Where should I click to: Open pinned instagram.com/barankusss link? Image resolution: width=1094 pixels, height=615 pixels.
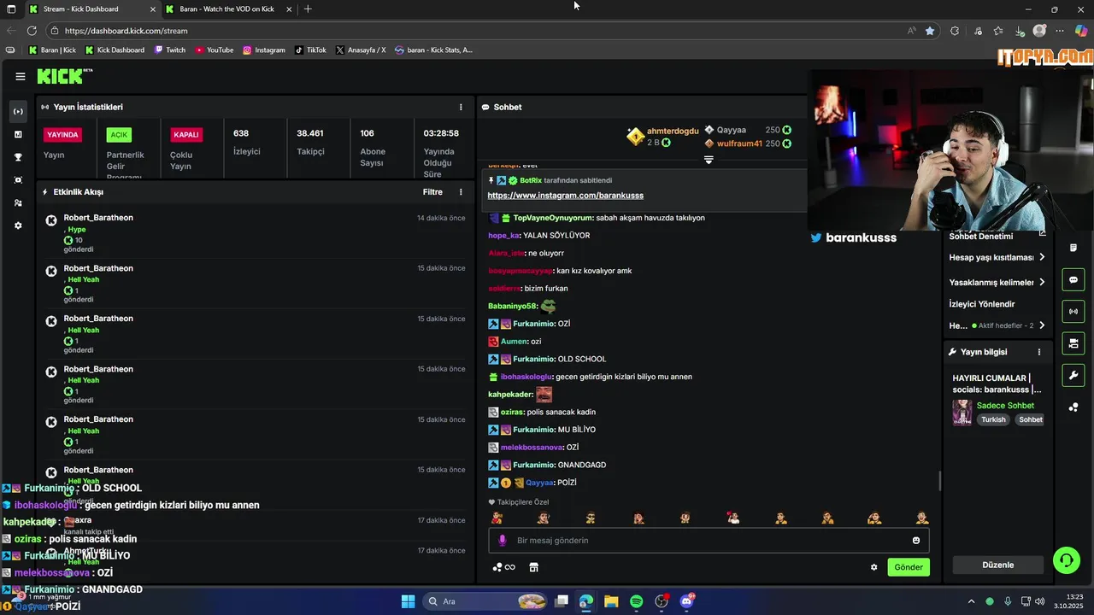565,196
